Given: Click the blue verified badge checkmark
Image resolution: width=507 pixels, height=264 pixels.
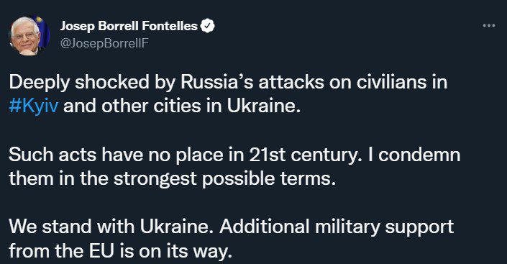Looking at the screenshot, I should [208, 26].
